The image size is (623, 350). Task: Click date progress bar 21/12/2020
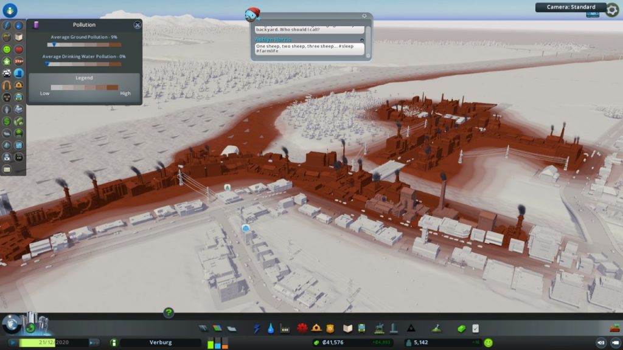pyautogui.click(x=54, y=342)
